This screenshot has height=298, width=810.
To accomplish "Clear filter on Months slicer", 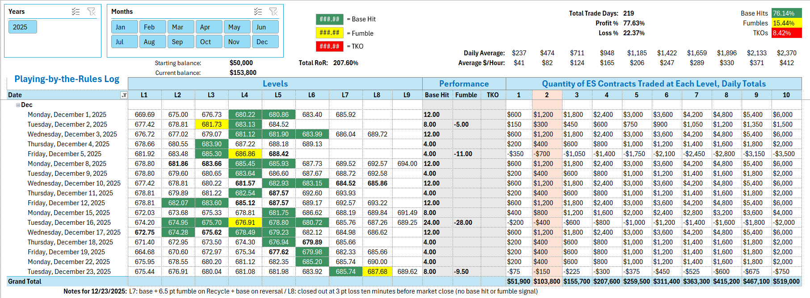I will click(273, 12).
